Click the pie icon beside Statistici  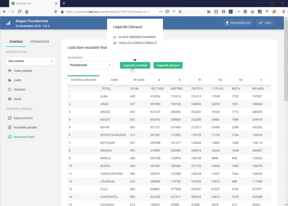click(10, 89)
